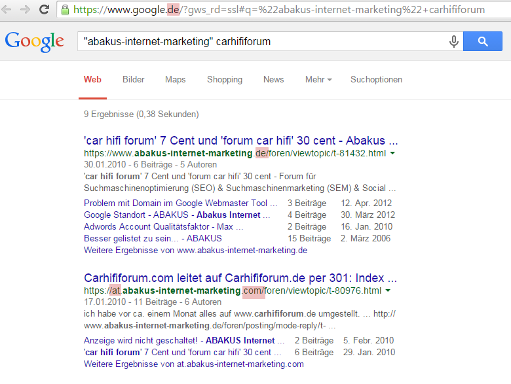Open the Shopping tab
Image resolution: width=511 pixels, height=384 pixels.
pos(225,80)
